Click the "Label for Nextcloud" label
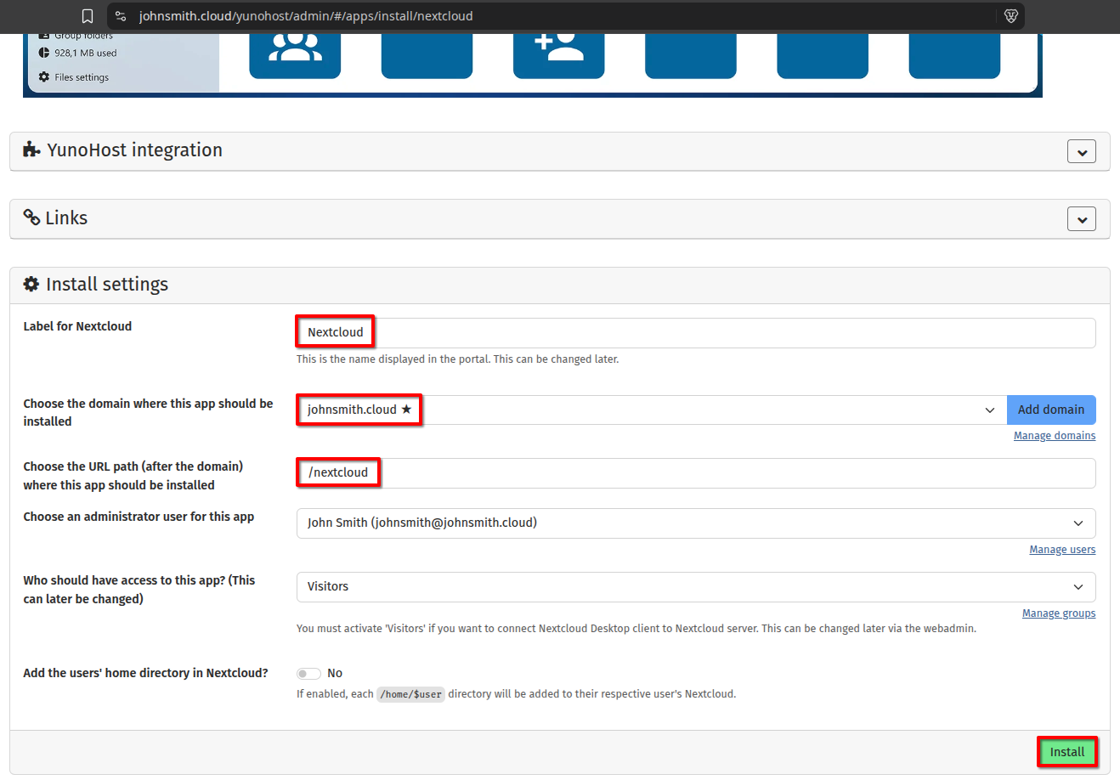The image size is (1120, 780). 77,326
